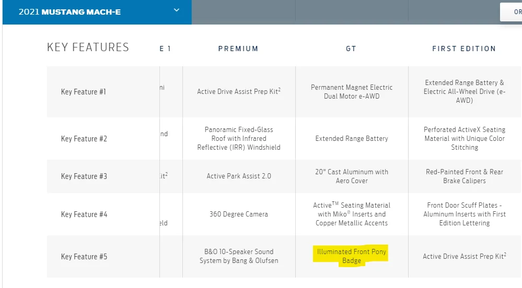Click the partially visible OR button
The image size is (522, 288).
pyautogui.click(x=512, y=12)
